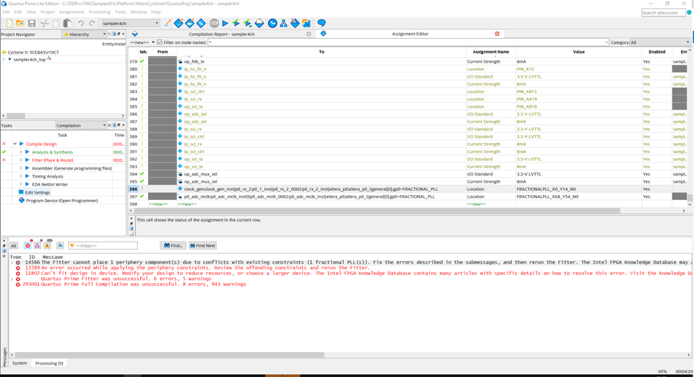Click the messages Filter input field
The image size is (694, 377).
coord(106,246)
